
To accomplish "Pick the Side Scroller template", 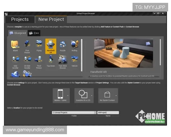I will click(15, 62).
